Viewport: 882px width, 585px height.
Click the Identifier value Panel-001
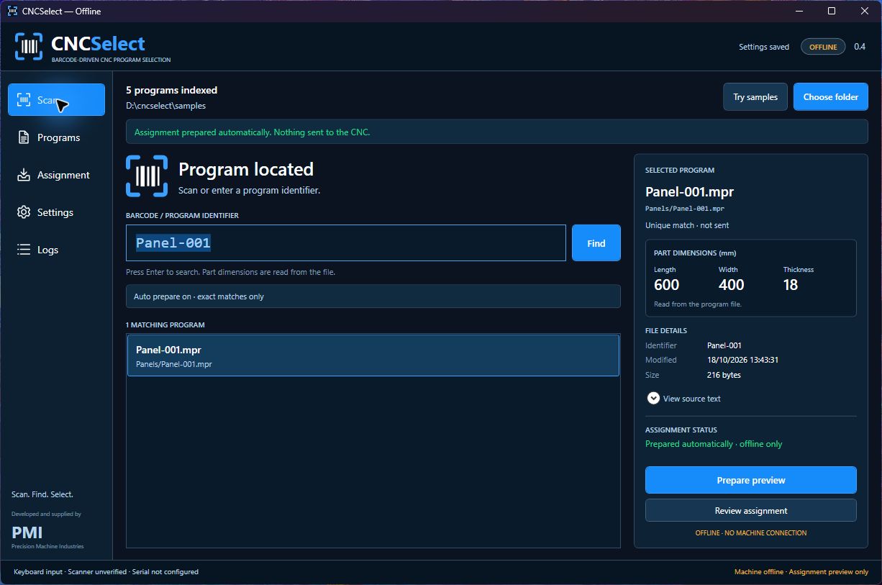click(x=724, y=345)
